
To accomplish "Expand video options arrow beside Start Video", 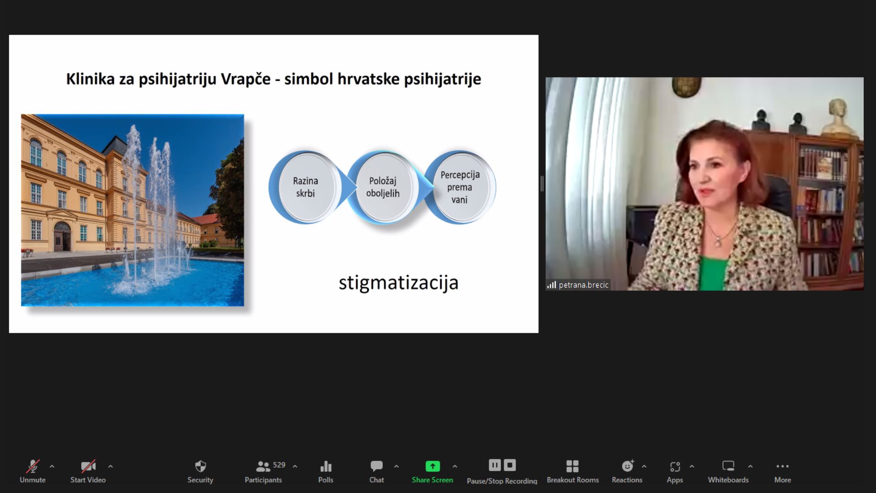I will (x=110, y=467).
